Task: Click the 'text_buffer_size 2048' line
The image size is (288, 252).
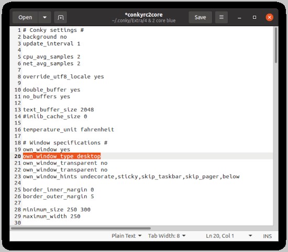Action: (59, 109)
